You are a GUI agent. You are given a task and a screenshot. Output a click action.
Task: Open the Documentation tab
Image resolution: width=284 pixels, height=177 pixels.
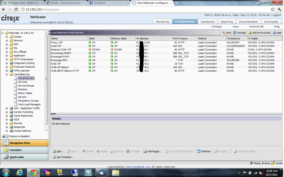tap(248, 22)
